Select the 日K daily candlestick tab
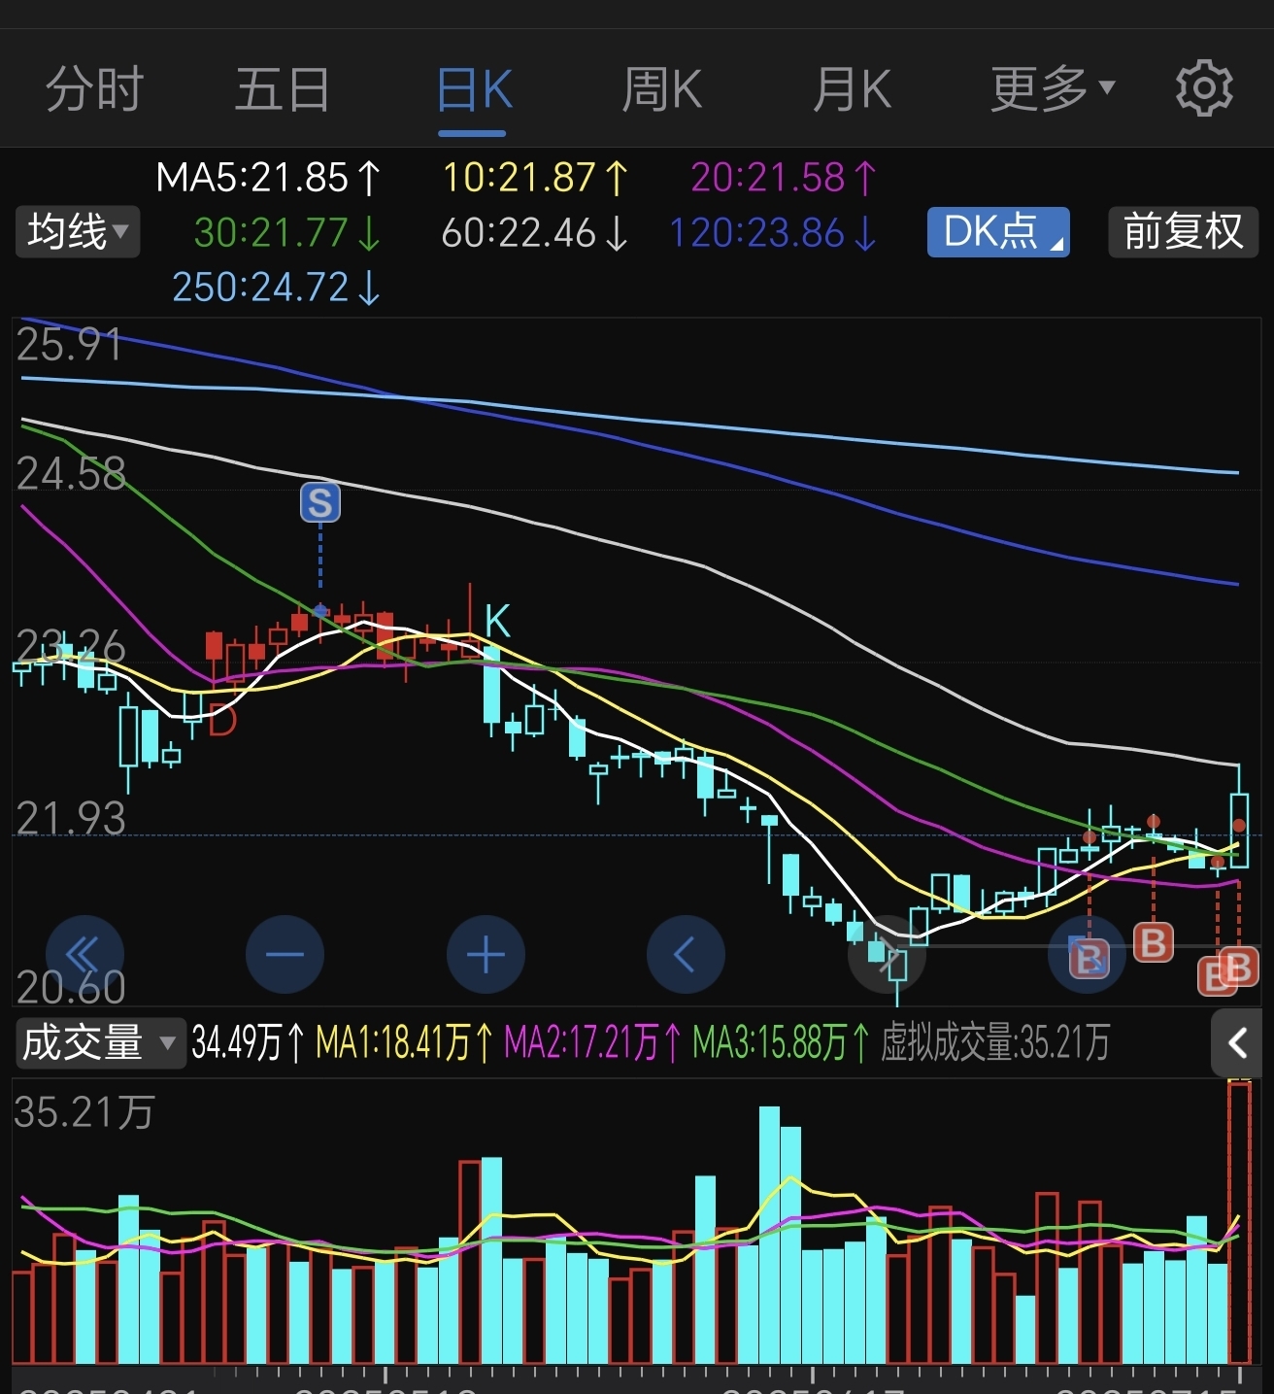 474,89
